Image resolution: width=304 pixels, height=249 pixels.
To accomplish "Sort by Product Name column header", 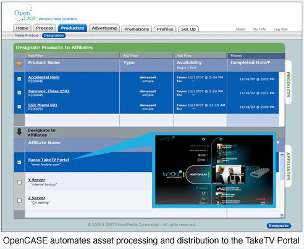I will coord(44,62).
